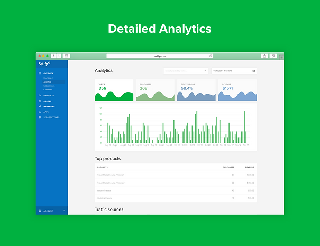Screen dimensions: 320x246
Task: Click the Products column header
Action: click(103, 167)
